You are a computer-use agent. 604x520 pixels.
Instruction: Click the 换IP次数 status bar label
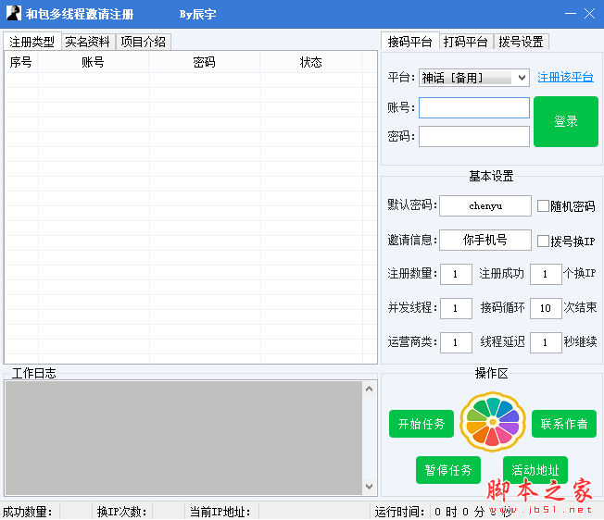121,512
